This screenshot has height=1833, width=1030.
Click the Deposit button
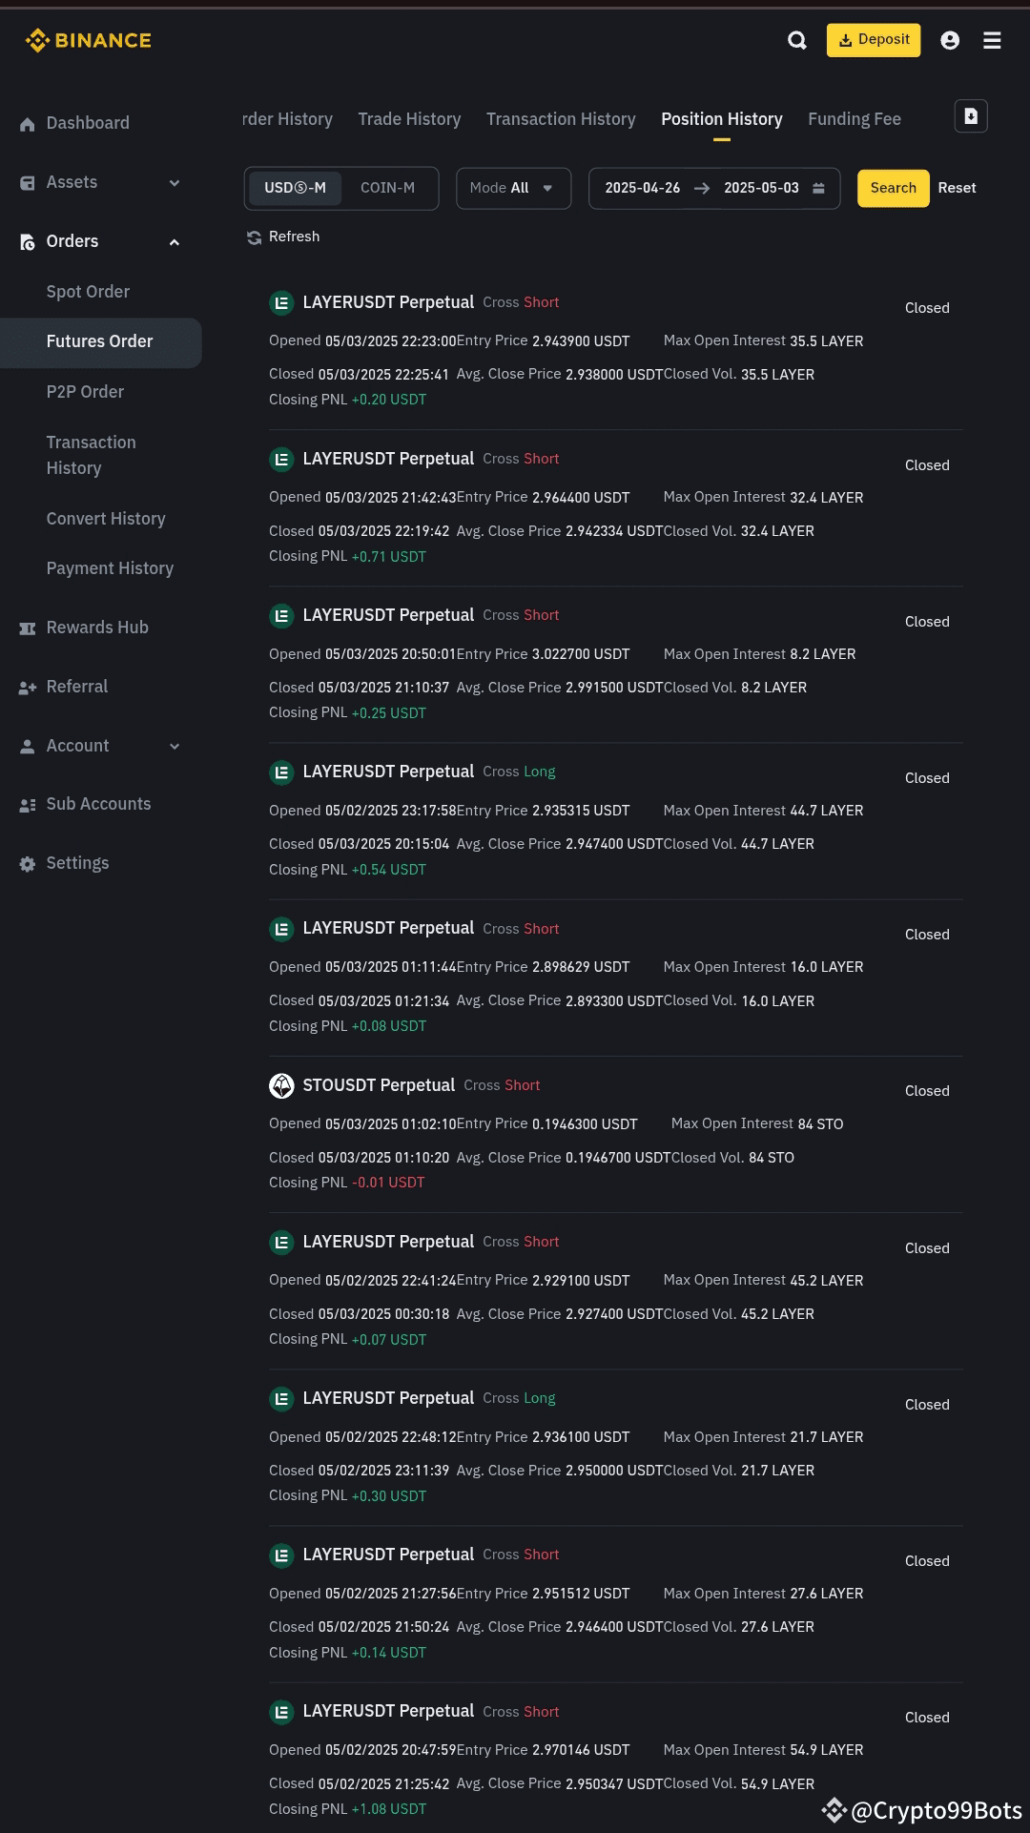(x=874, y=40)
